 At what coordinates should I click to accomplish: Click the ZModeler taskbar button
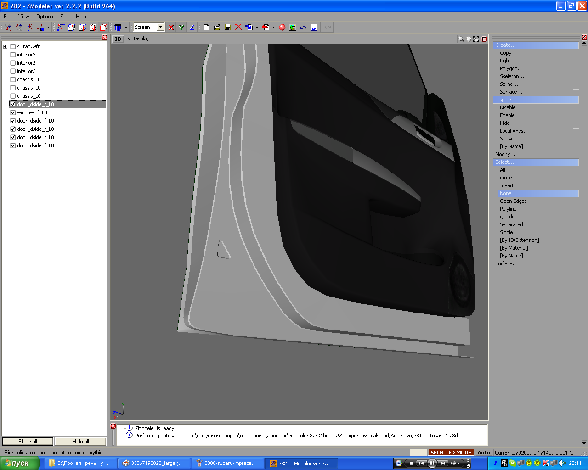[x=301, y=464]
